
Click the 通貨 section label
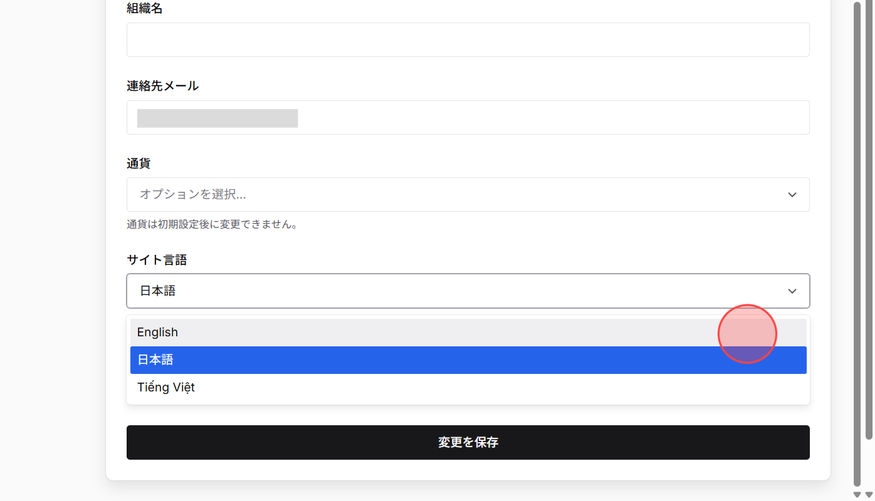pyautogui.click(x=139, y=163)
